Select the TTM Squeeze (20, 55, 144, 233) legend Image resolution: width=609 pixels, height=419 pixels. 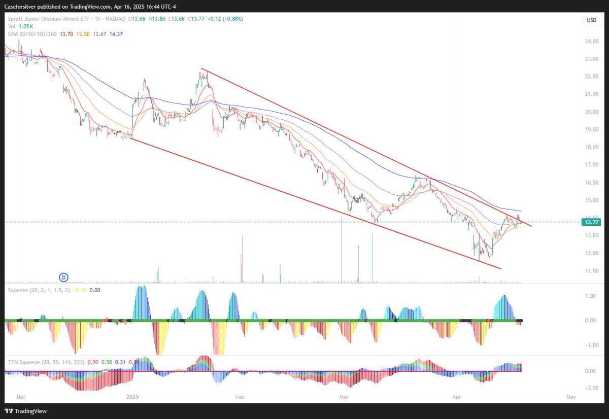45,362
